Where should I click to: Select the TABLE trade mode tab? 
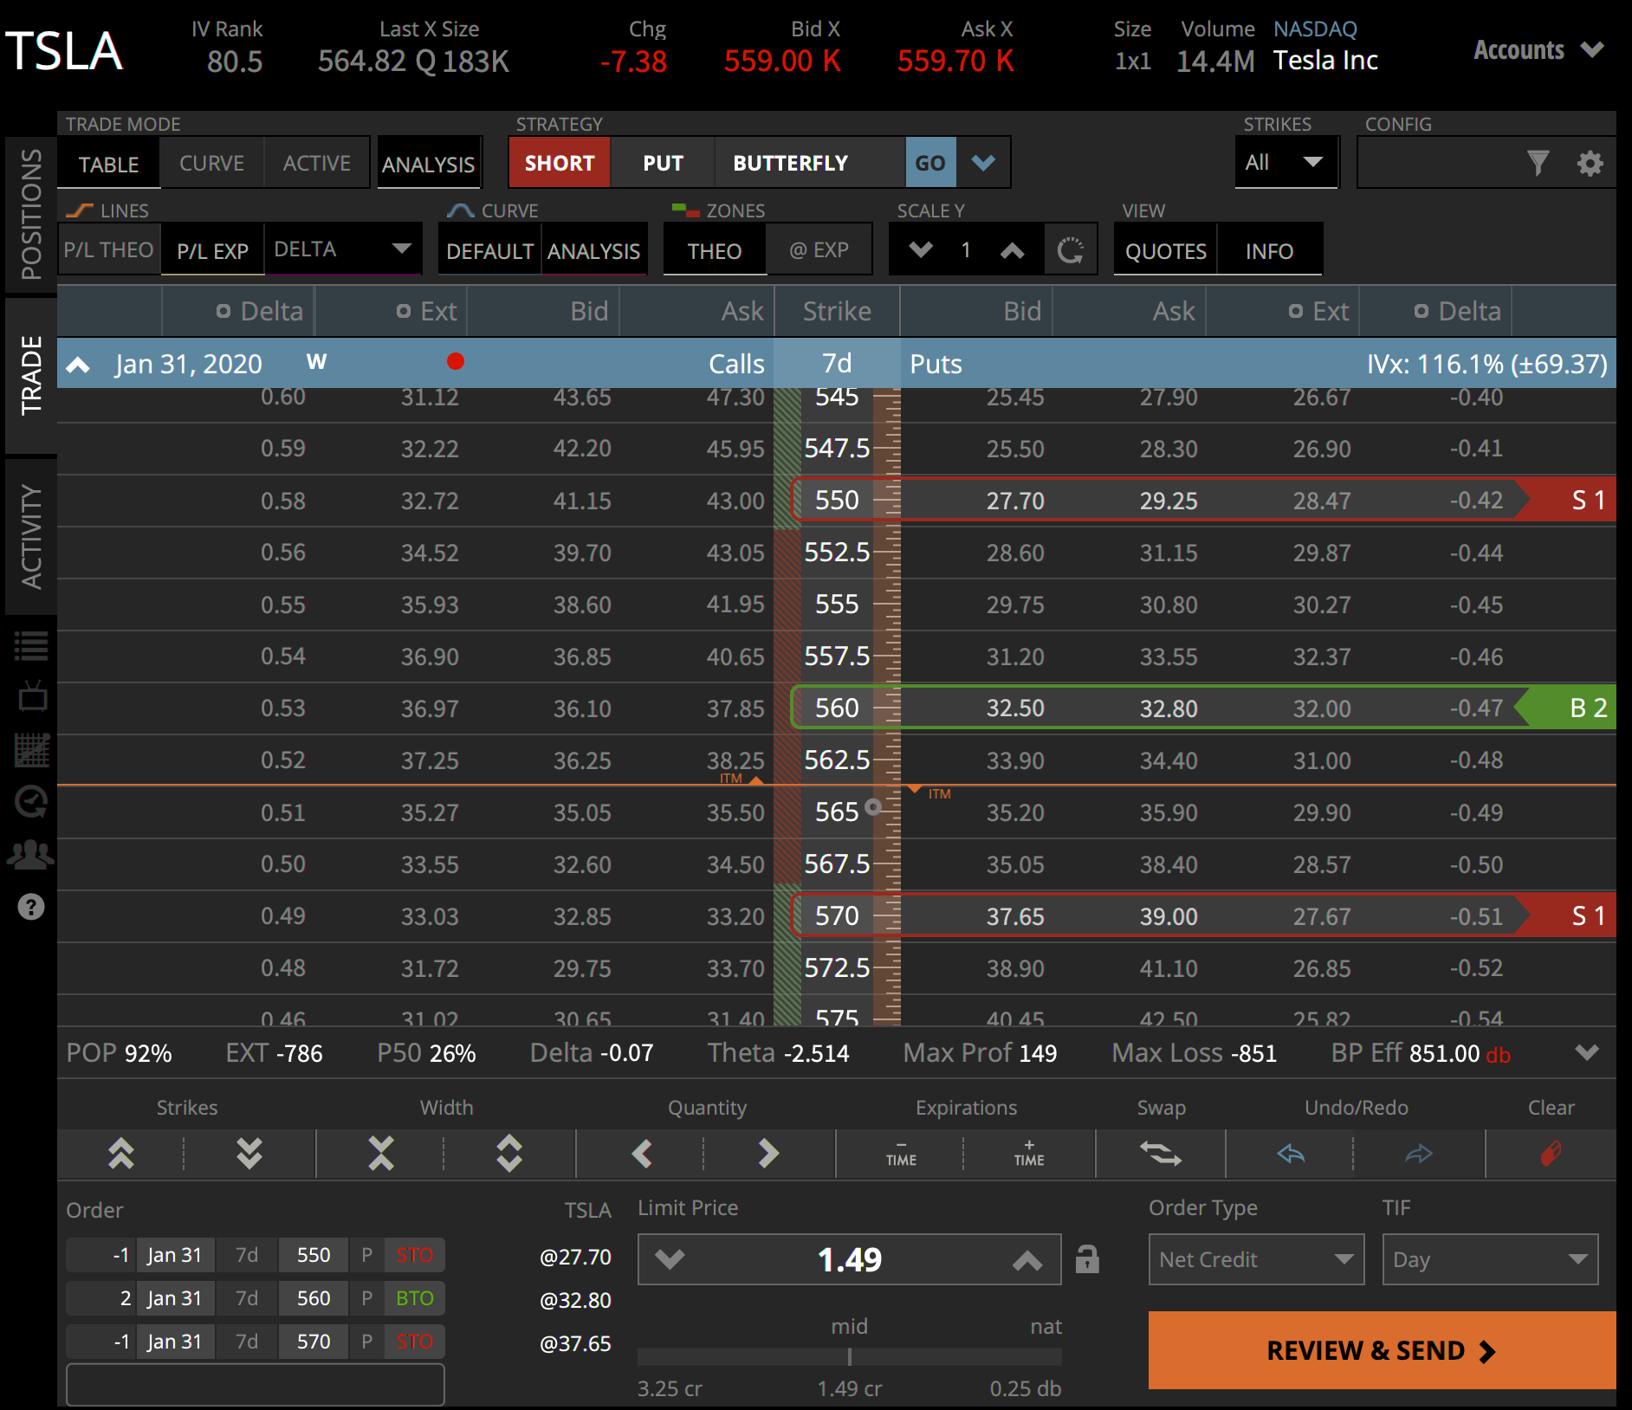point(108,163)
